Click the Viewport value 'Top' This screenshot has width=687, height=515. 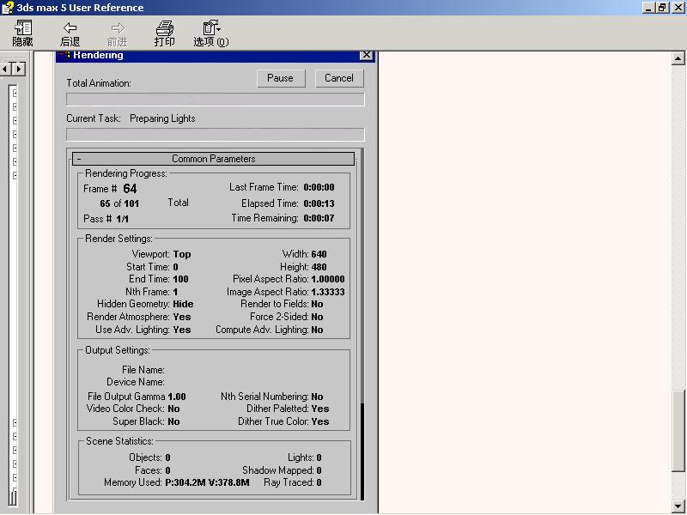pos(182,254)
